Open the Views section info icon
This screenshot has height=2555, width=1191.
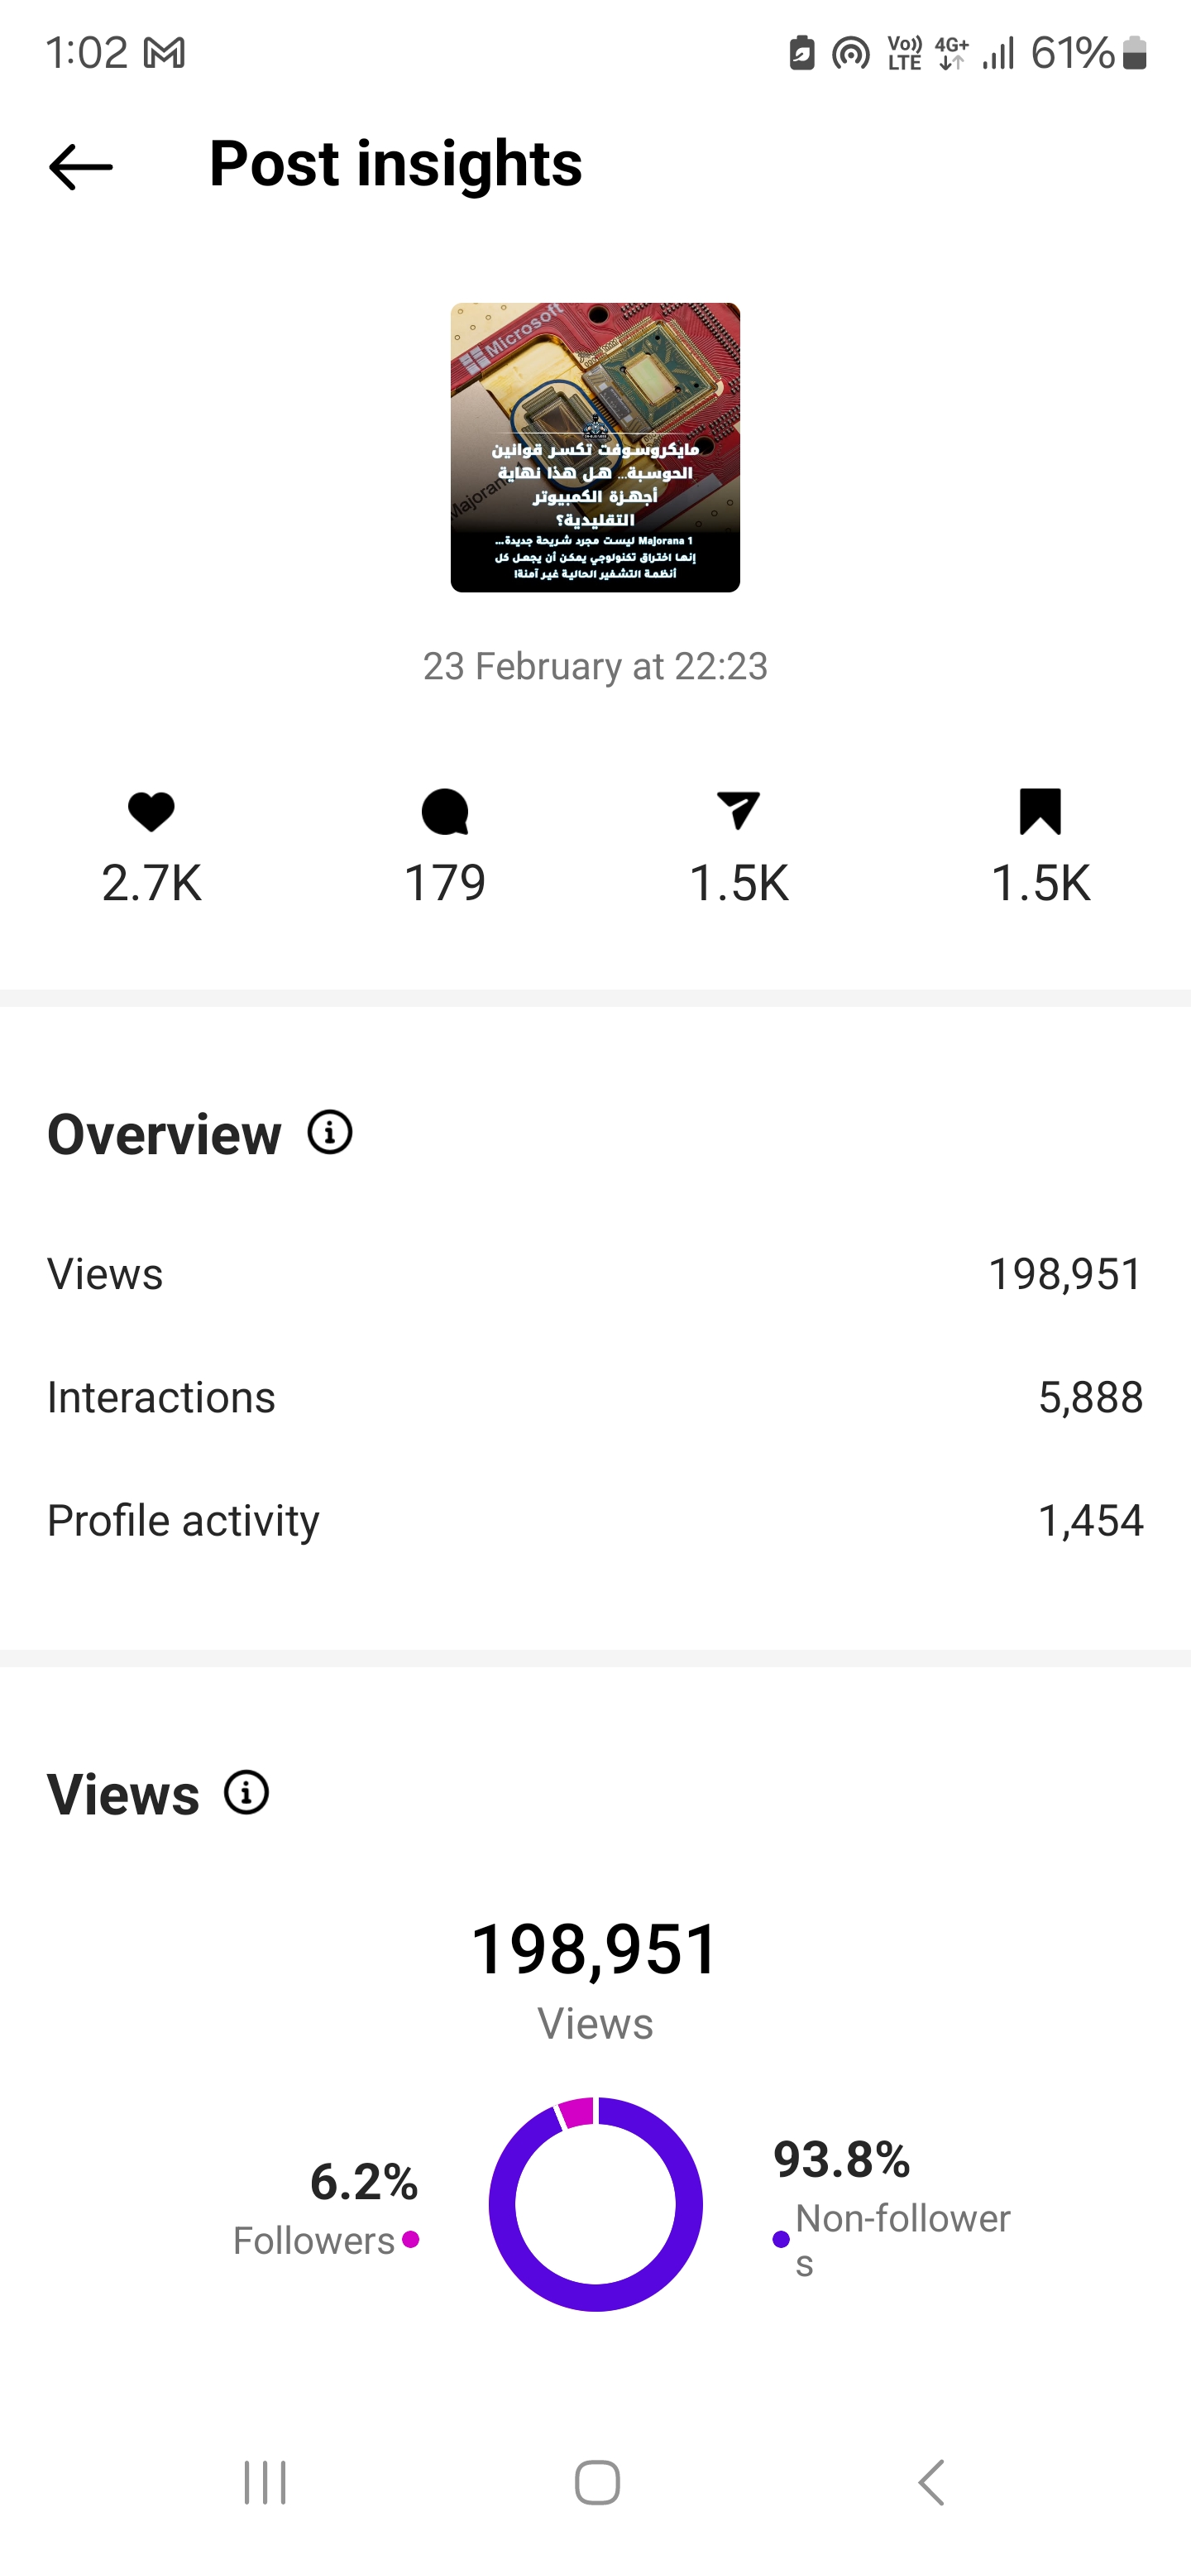pos(247,1792)
